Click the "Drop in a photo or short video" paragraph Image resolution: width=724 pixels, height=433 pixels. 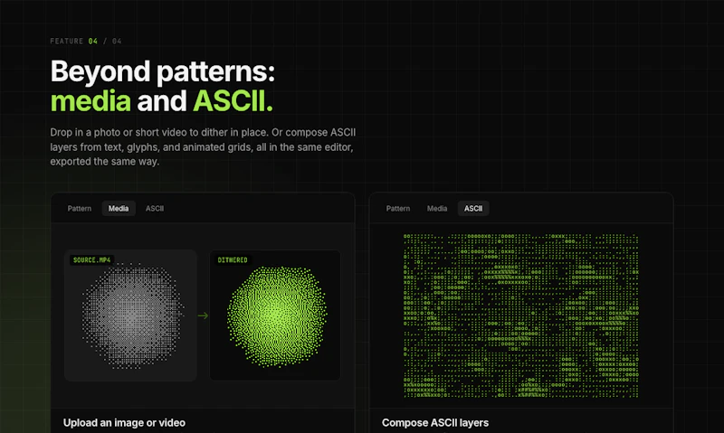(x=203, y=147)
